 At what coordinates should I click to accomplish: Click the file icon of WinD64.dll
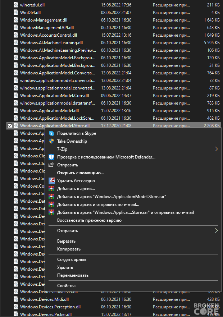click(x=16, y=12)
